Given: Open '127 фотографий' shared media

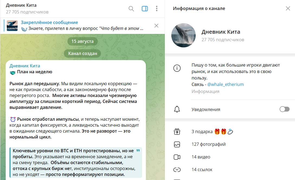Looking at the screenshot, I should pyautogui.click(x=208, y=144).
